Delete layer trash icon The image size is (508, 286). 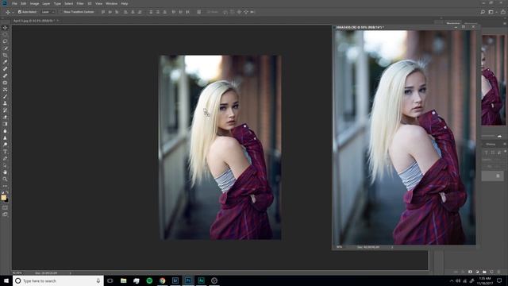498,272
